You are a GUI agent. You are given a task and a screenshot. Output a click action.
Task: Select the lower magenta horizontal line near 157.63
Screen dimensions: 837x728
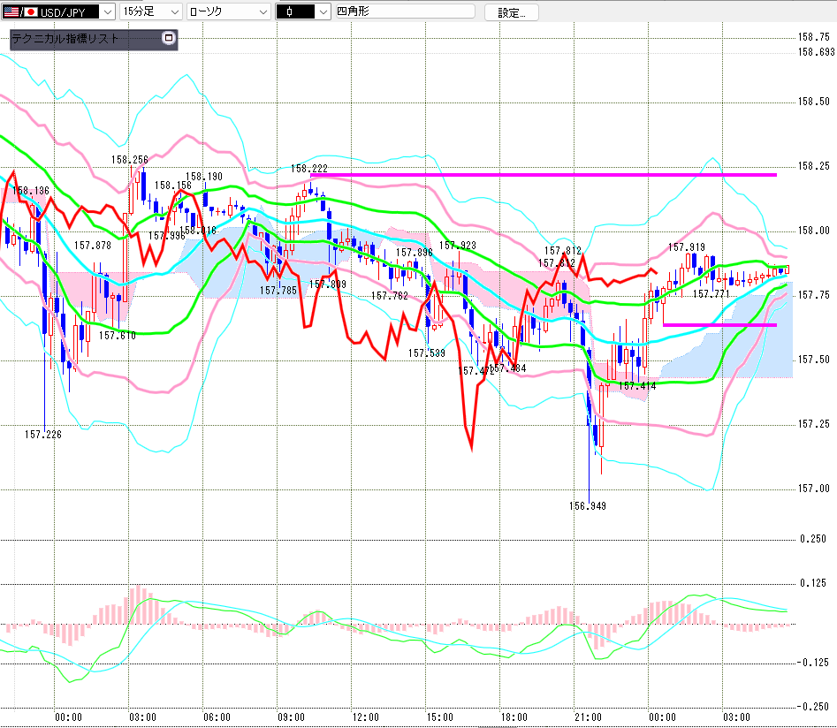(719, 324)
